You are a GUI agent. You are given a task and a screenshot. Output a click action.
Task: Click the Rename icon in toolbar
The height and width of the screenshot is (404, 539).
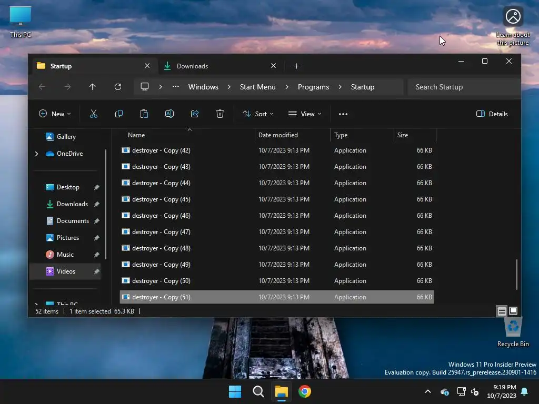[169, 114]
